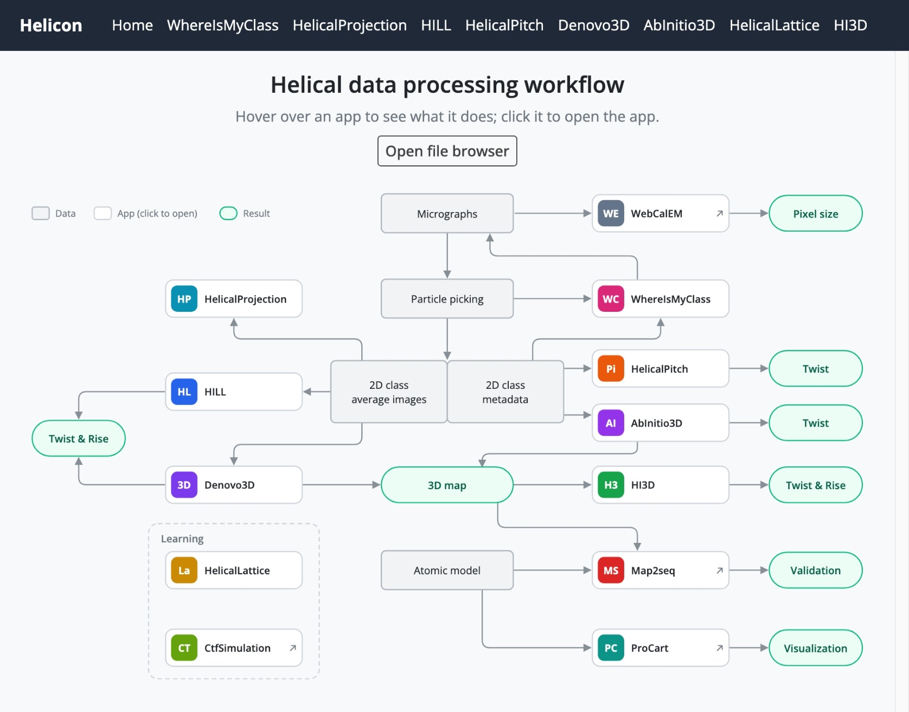Image resolution: width=909 pixels, height=712 pixels.
Task: Click the WE icon of WebCalEM
Action: pyautogui.click(x=611, y=214)
